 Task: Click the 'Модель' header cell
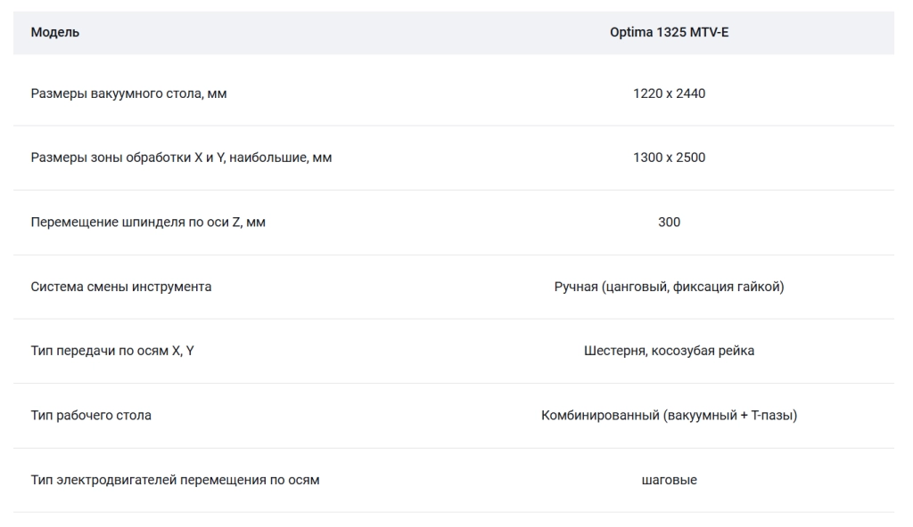point(54,33)
